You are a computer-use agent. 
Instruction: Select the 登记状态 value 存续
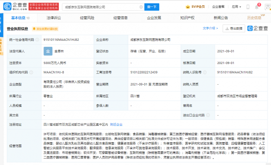148,51
